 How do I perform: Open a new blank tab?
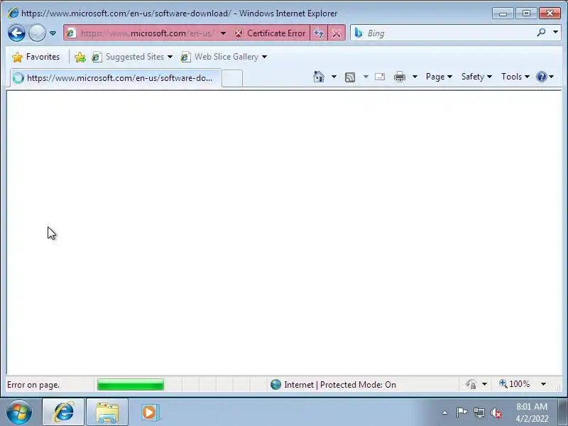point(232,78)
